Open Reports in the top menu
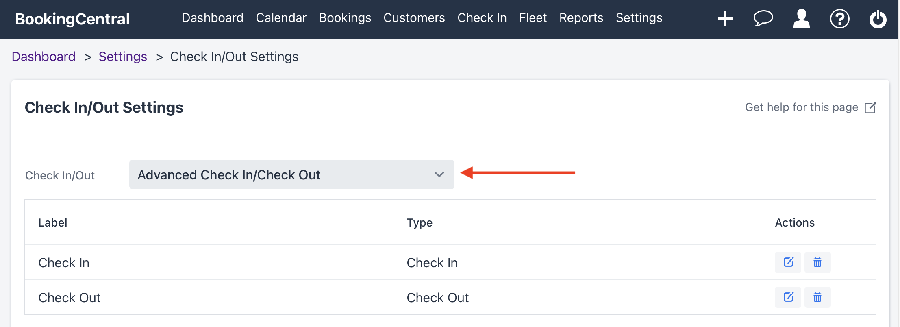 581,18
